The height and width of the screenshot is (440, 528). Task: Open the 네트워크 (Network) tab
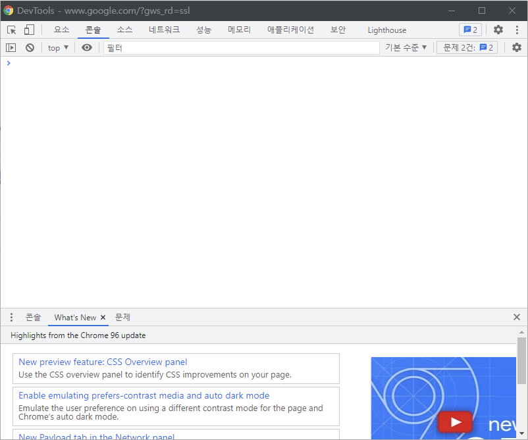click(x=165, y=30)
